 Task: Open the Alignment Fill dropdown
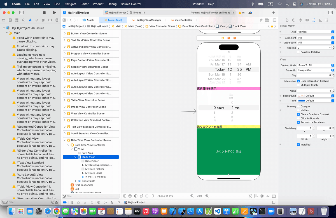click(x=316, y=38)
